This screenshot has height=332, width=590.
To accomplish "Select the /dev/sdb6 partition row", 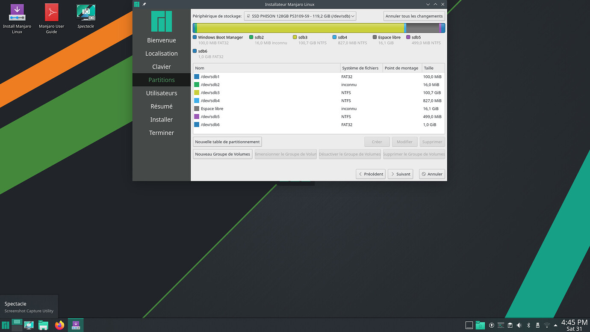I will pos(319,124).
